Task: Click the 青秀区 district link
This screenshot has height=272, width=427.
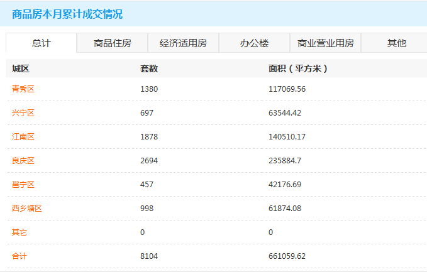Action: pos(23,89)
